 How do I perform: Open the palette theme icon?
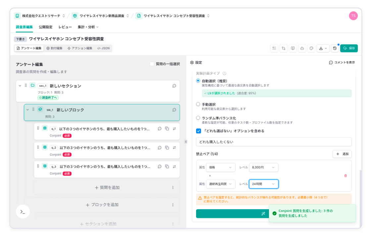point(311,48)
